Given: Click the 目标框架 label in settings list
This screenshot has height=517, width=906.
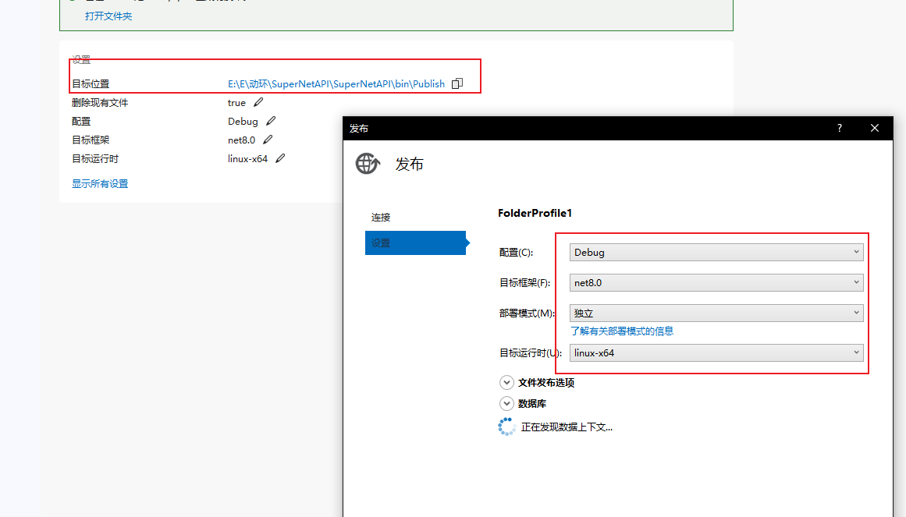Looking at the screenshot, I should tap(91, 140).
